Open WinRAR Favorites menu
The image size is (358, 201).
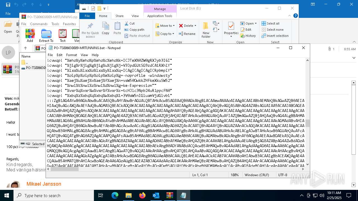point(69,24)
